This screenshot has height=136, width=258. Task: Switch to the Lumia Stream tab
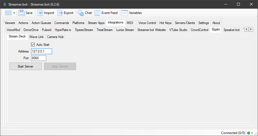point(125,30)
